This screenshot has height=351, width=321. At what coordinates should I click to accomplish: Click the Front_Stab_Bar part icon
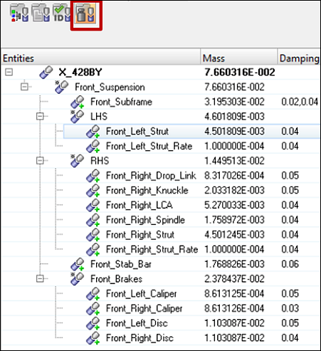(x=78, y=264)
